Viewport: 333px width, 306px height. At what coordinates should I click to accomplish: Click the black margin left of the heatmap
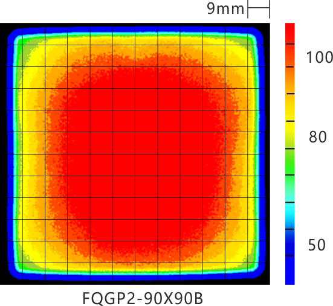coord(4,154)
